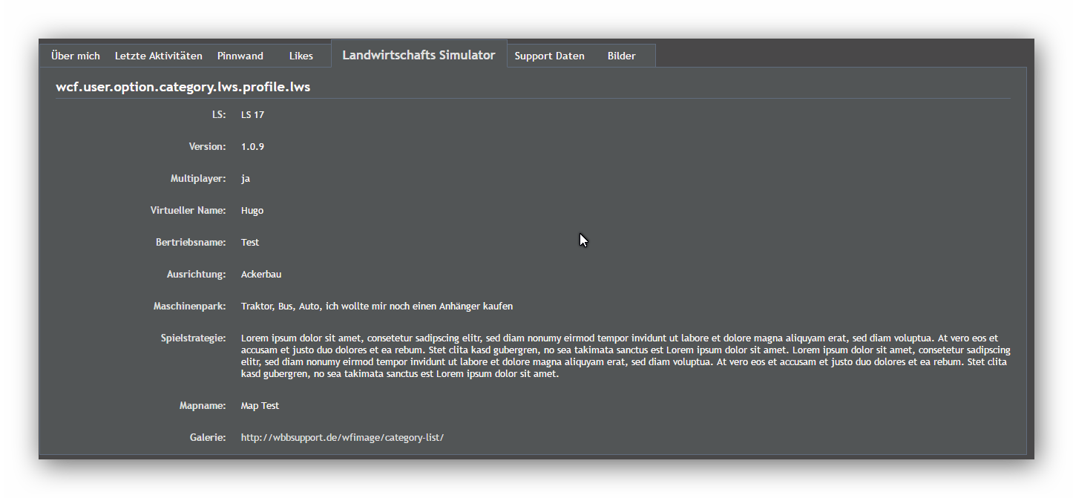This screenshot has height=498, width=1073.
Task: Switch to the Support Daten tab
Action: click(549, 56)
